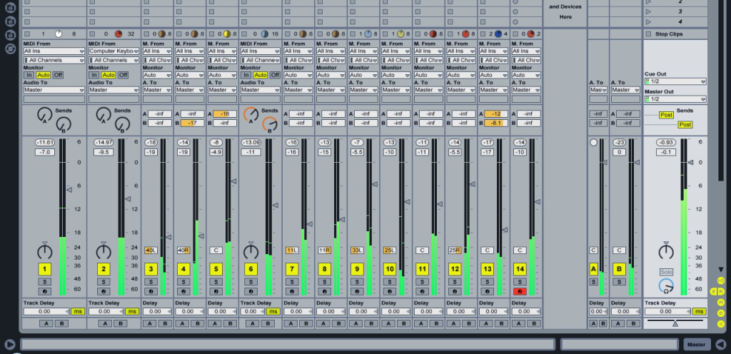Click track 9's blue clip progress pie icon

tap(368, 34)
